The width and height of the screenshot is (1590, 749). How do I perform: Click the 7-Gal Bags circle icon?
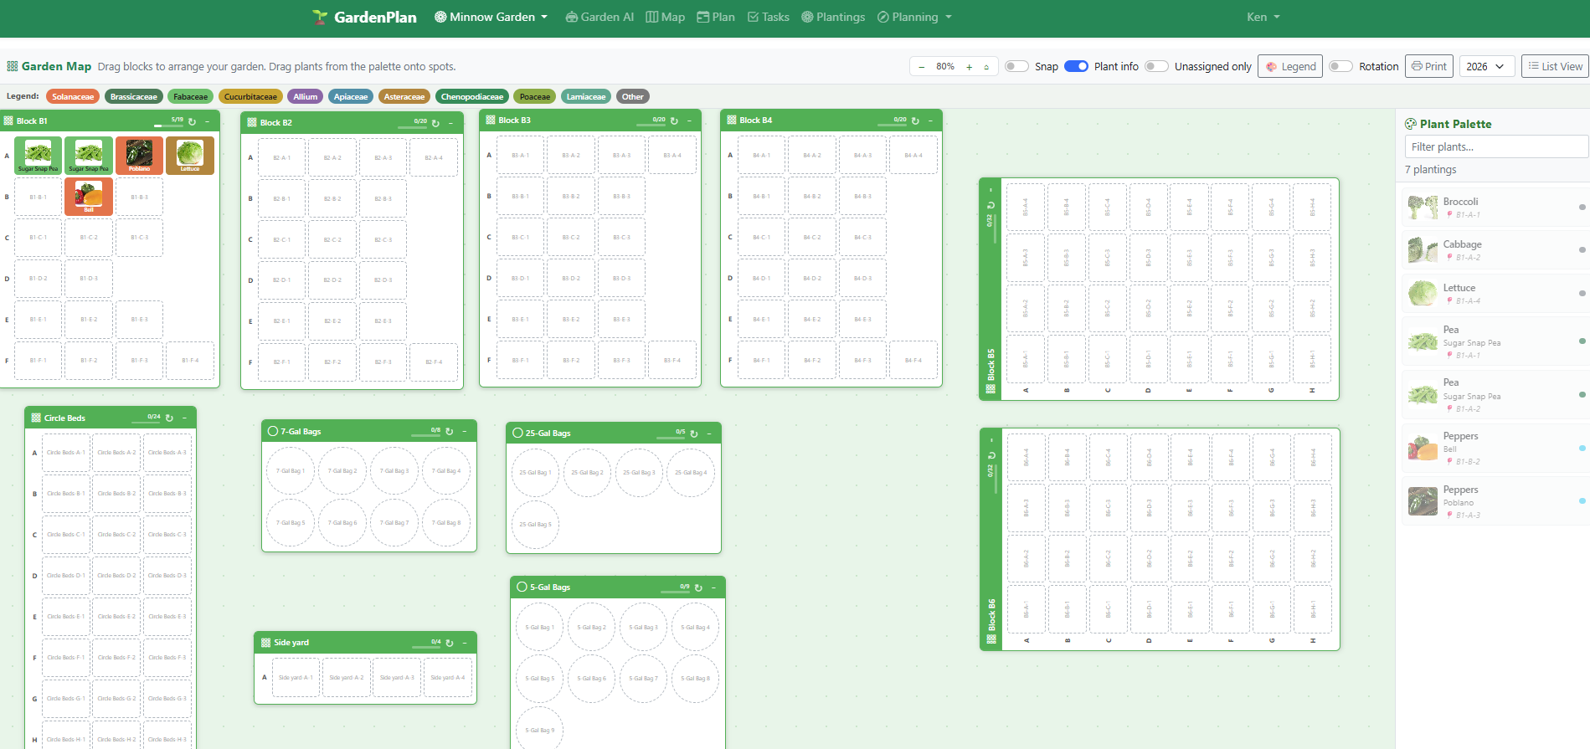tap(273, 431)
